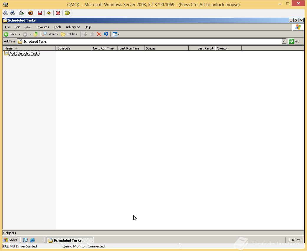307x251 pixels.
Task: Click the Copy To toolbar icon
Action: pyautogui.click(x=92, y=34)
